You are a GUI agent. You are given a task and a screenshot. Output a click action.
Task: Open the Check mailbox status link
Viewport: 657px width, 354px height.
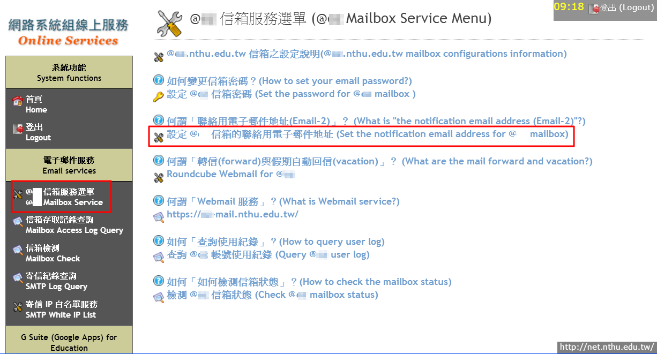272,295
